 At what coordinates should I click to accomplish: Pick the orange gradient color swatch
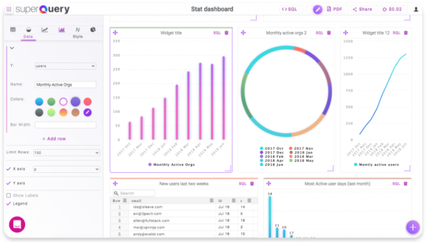pyautogui.click(x=63, y=113)
